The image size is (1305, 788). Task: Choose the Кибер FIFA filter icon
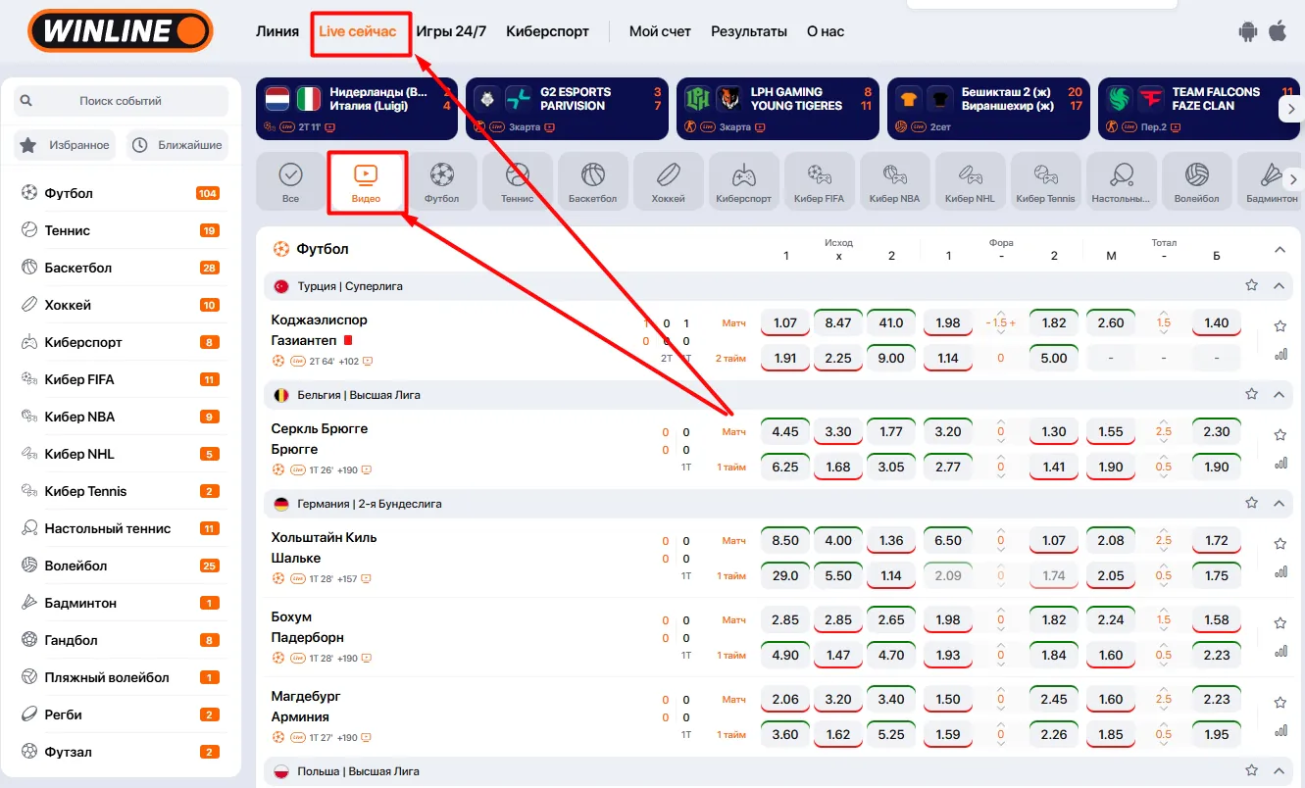pyautogui.click(x=819, y=182)
